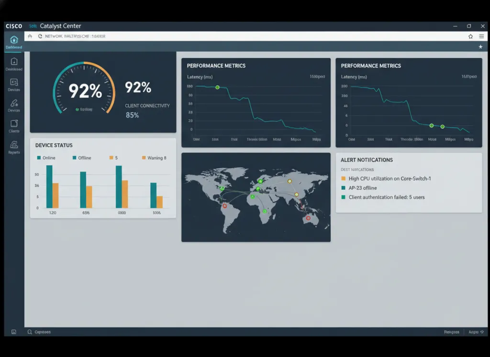Open the hamburger menu icon

[x=481, y=36]
